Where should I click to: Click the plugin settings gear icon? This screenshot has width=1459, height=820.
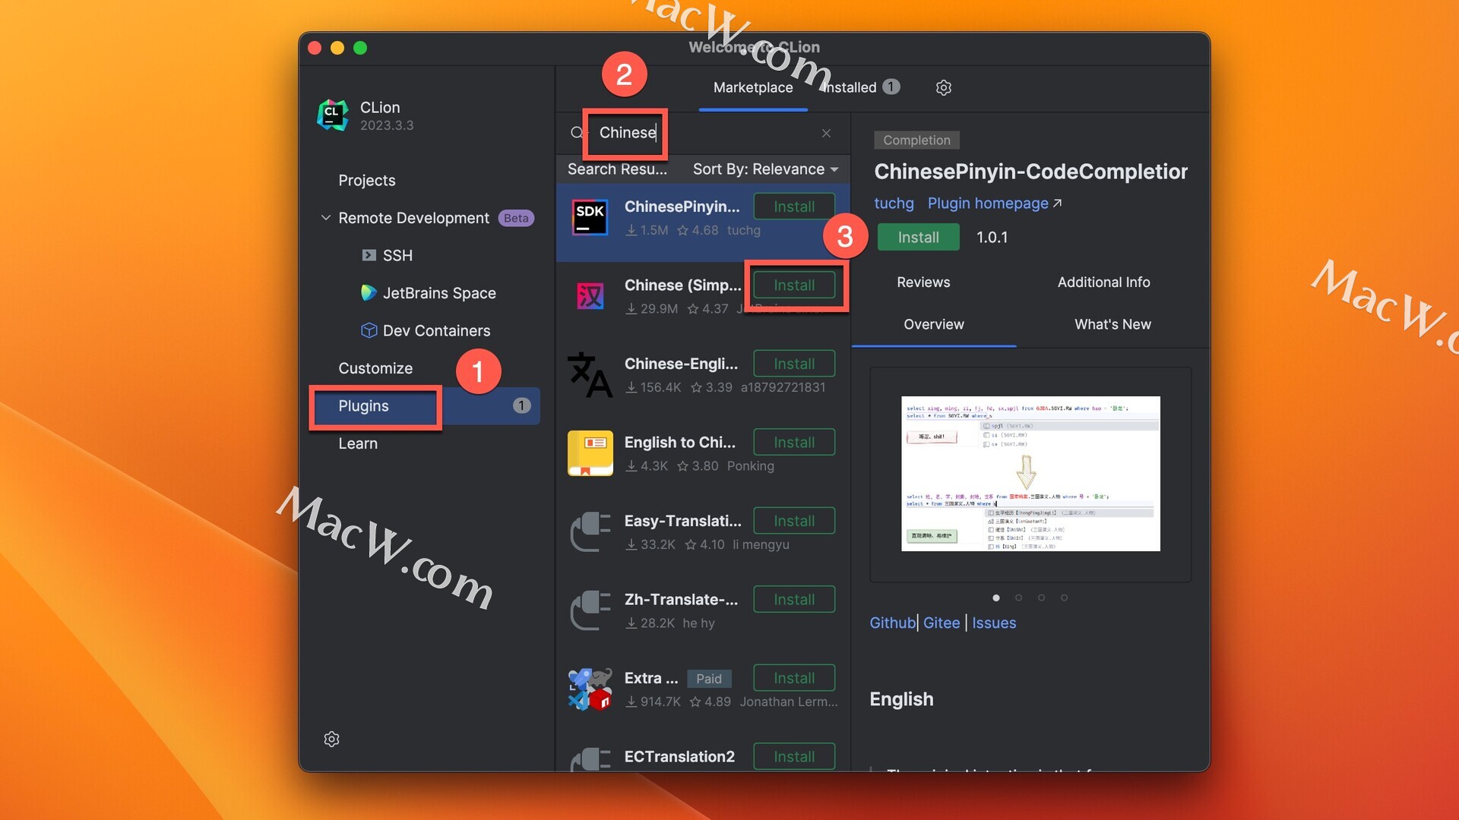[942, 88]
